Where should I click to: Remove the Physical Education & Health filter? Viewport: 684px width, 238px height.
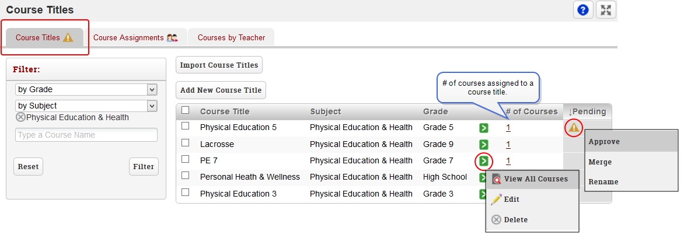(20, 117)
